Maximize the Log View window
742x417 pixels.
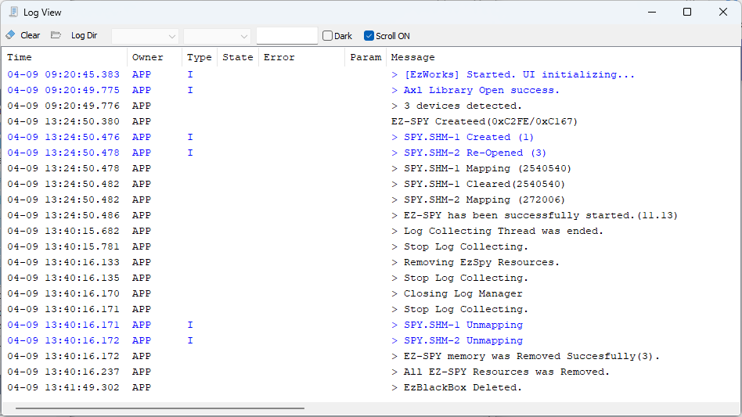point(687,12)
